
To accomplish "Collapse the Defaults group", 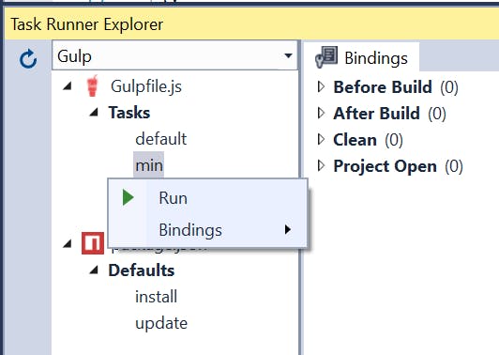I will (94, 270).
